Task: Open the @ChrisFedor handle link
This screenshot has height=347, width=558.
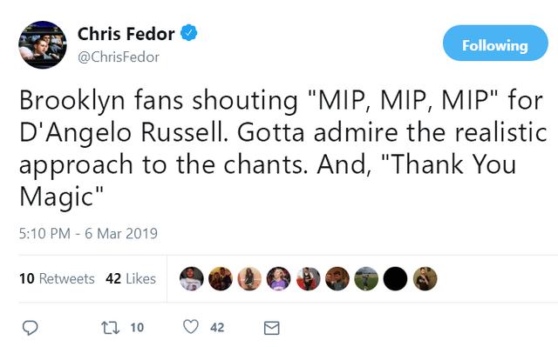Action: pyautogui.click(x=119, y=57)
